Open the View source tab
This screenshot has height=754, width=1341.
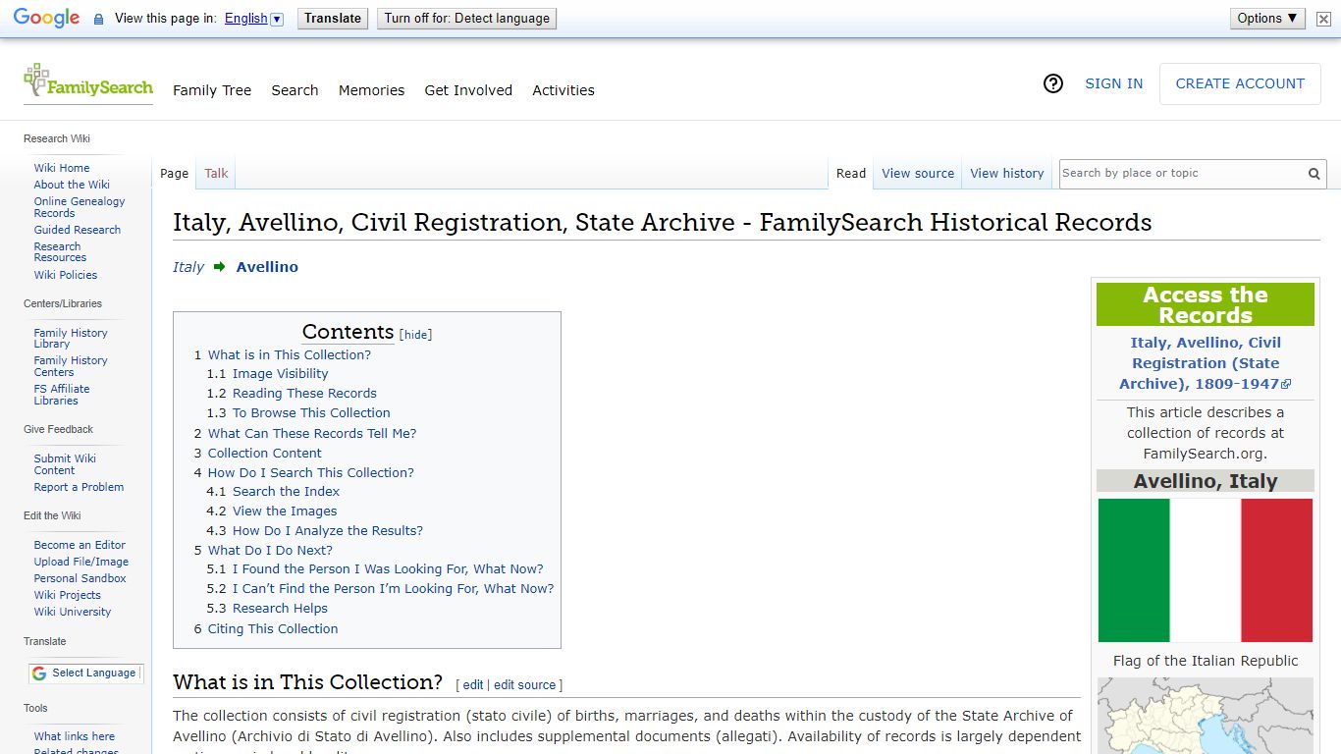click(x=918, y=174)
